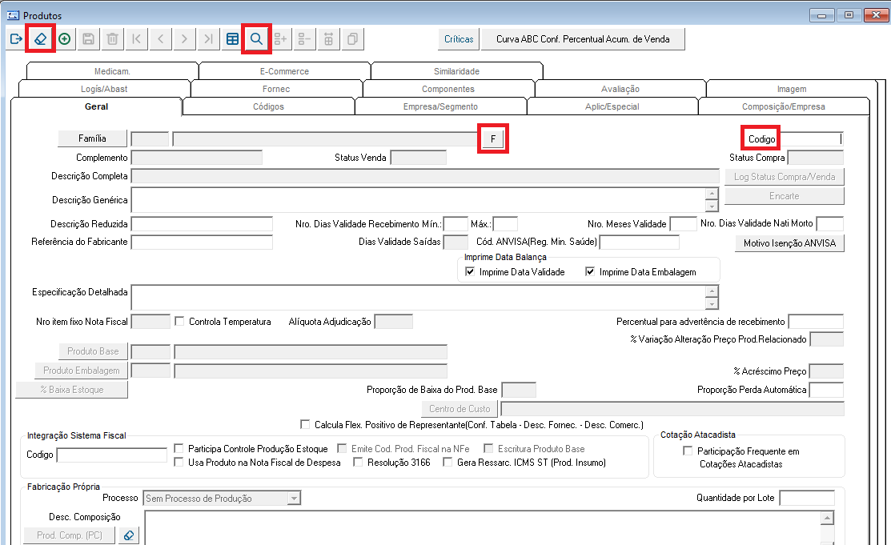
Task: Open the Imagem tab
Action: tap(792, 89)
